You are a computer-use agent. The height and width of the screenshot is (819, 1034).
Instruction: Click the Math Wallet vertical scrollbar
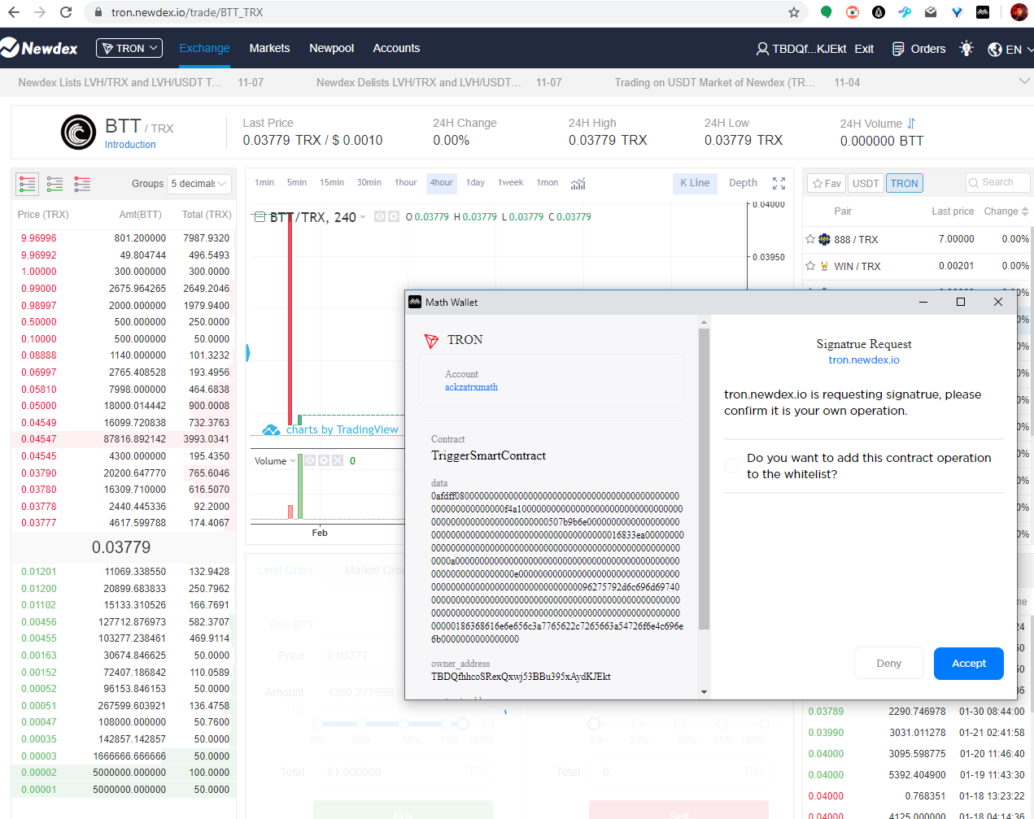tap(704, 479)
